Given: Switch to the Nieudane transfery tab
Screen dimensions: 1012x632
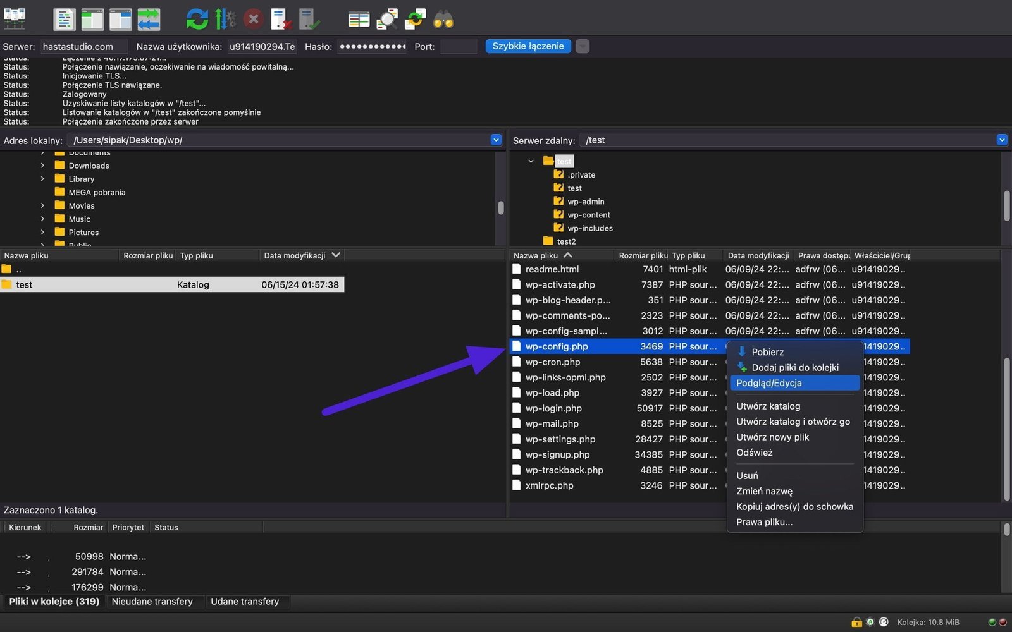Looking at the screenshot, I should pyautogui.click(x=152, y=602).
